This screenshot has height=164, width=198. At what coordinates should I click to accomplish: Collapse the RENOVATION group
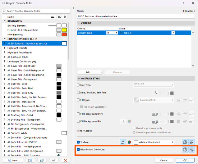[x=5, y=21]
